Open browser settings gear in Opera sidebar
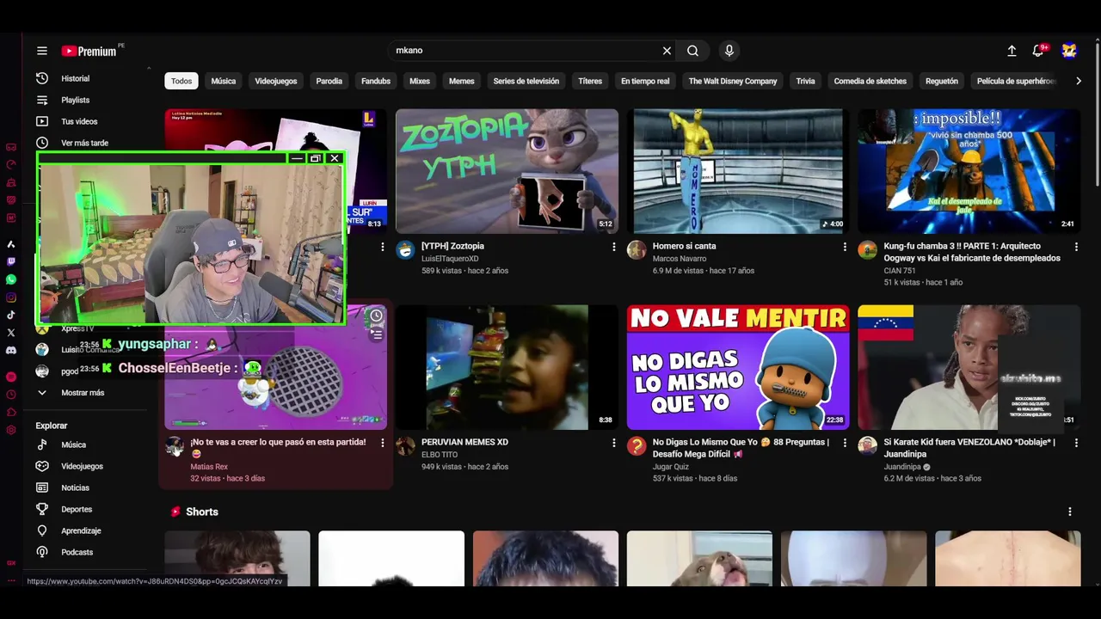 click(11, 430)
